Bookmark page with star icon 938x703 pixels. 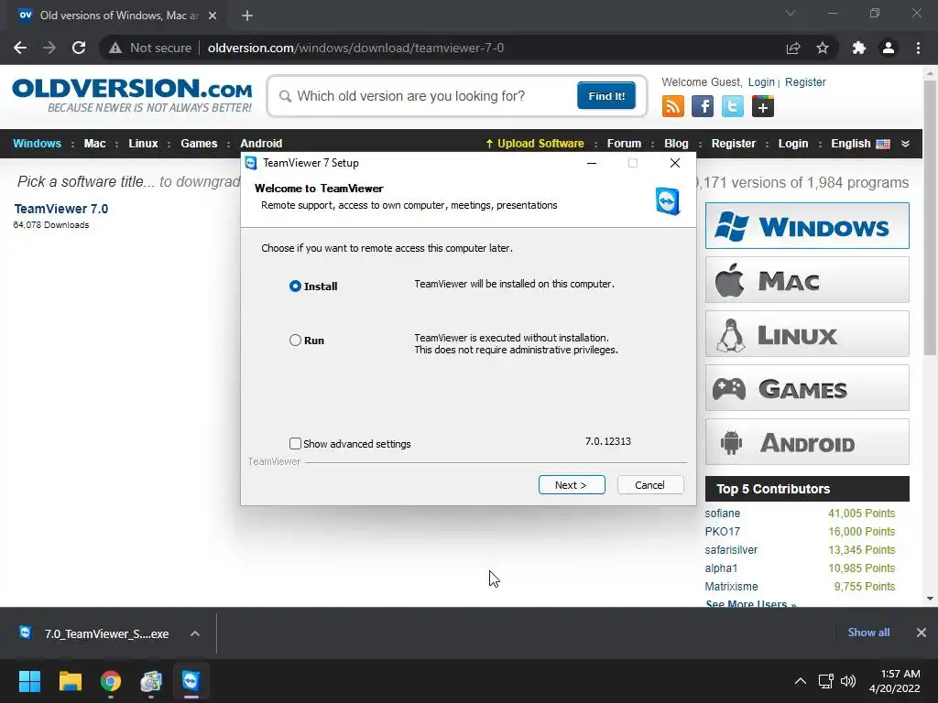click(823, 48)
